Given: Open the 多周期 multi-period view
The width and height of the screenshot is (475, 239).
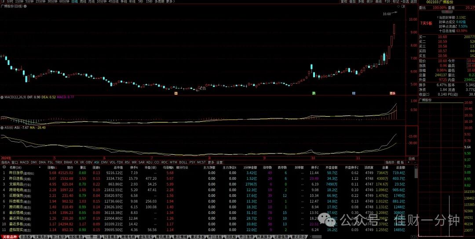Looking at the screenshot, I should point(159,1).
